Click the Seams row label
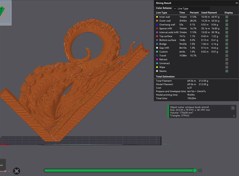Viewport: 239px width, 176px height. coord(163,71)
